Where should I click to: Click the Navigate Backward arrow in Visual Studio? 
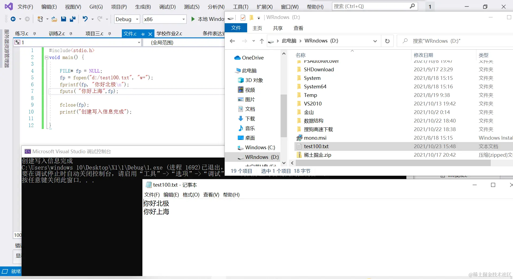[x=13, y=19]
